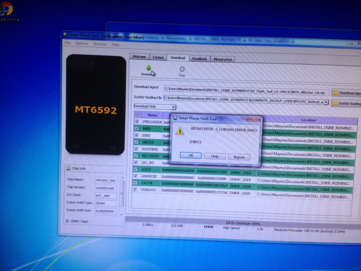The width and height of the screenshot is (361, 271).
Task: Uncheck the USRDATA checkbox
Action: coord(135,189)
